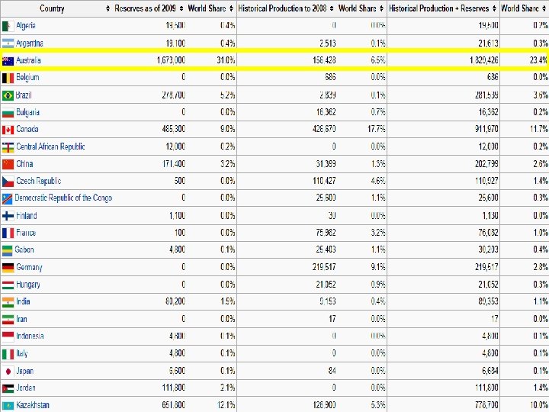Click the Japan flag icon

point(8,371)
